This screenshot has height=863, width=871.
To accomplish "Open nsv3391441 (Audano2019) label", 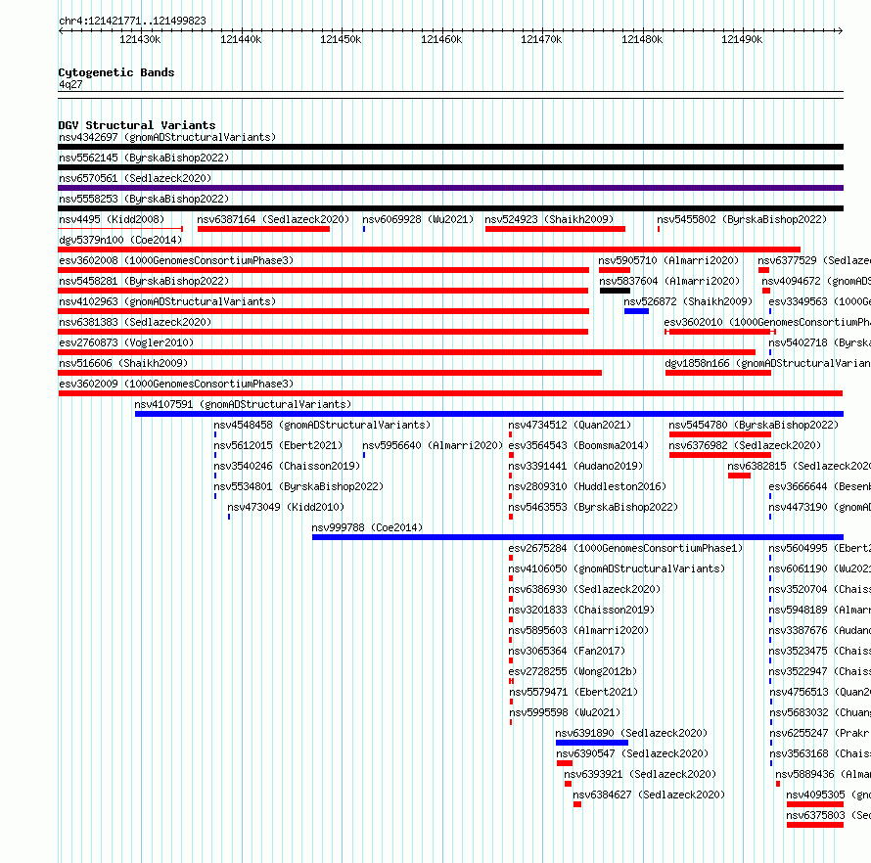I will tap(575, 466).
